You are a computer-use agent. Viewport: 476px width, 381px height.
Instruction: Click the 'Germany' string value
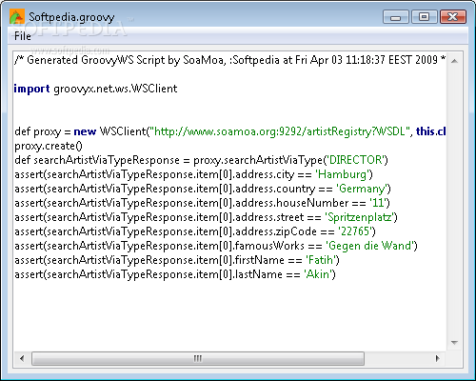[x=362, y=189]
